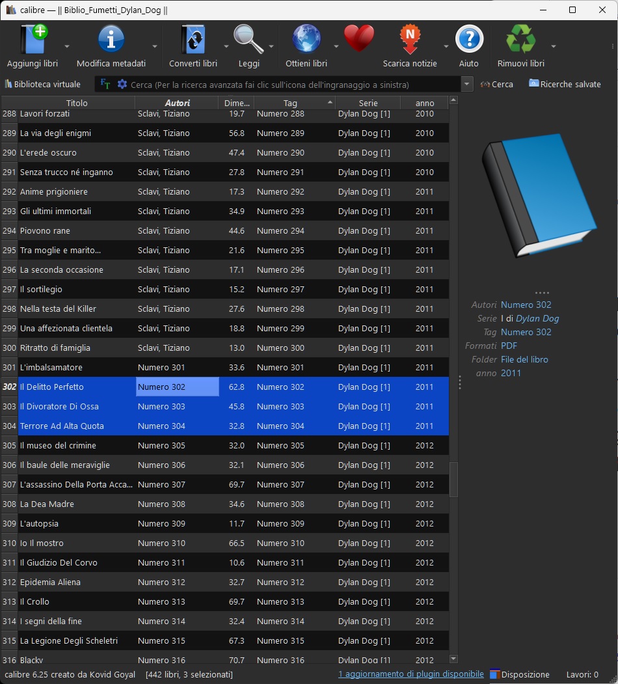Click the Aggiungi libri icon
The height and width of the screenshot is (684, 618).
click(x=34, y=39)
